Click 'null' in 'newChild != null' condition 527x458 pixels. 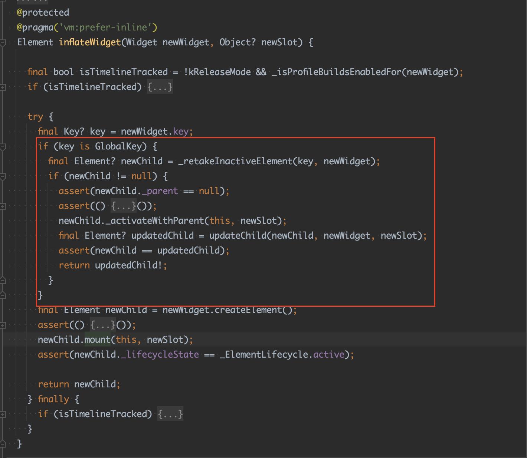pyautogui.click(x=142, y=176)
